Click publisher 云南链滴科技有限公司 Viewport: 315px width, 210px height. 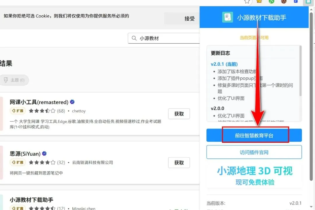point(92,163)
